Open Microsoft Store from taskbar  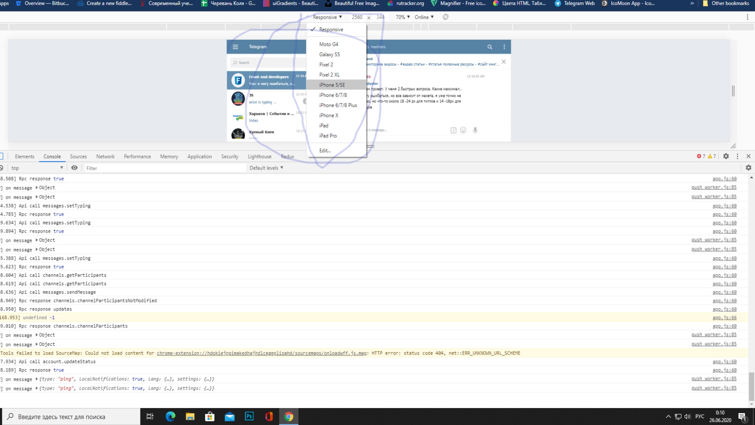(210, 416)
